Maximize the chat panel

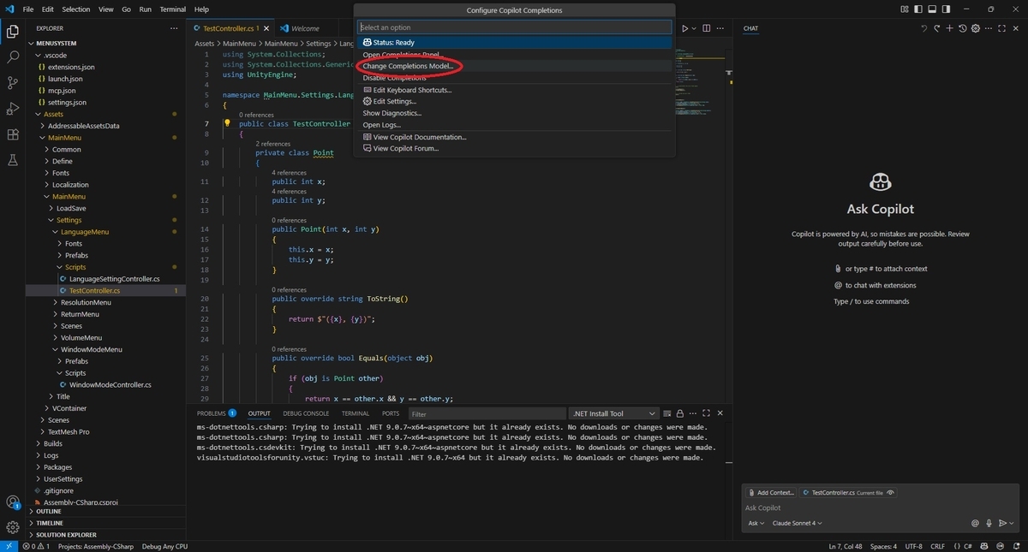click(x=1003, y=28)
